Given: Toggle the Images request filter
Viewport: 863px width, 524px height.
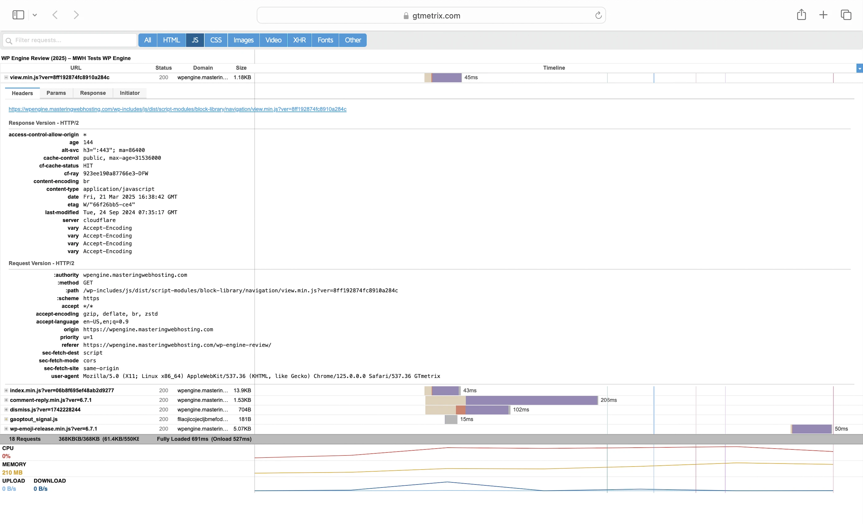Looking at the screenshot, I should pyautogui.click(x=243, y=40).
